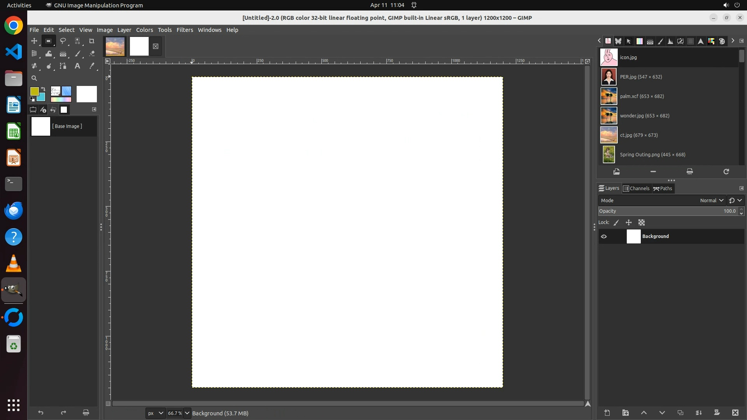The height and width of the screenshot is (420, 747).
Task: Select the Color Picker eyedropper tool
Action: 92,66
